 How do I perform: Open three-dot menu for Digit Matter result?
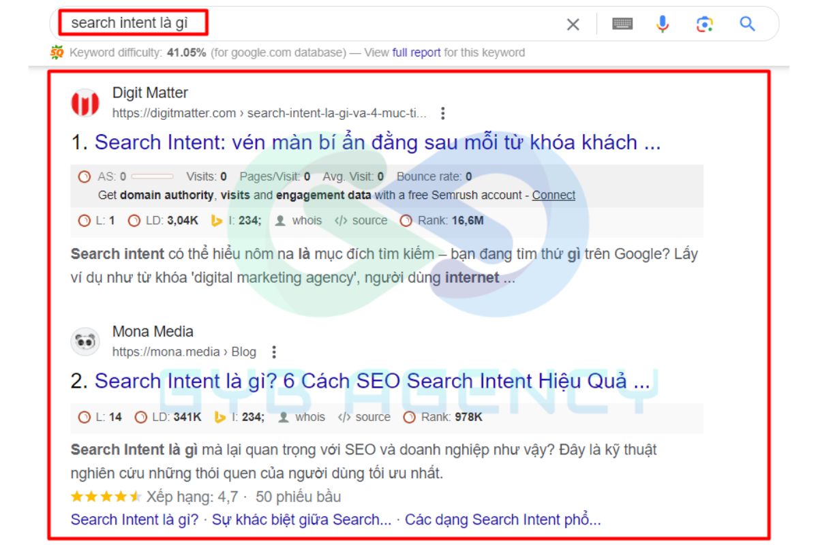tap(443, 113)
